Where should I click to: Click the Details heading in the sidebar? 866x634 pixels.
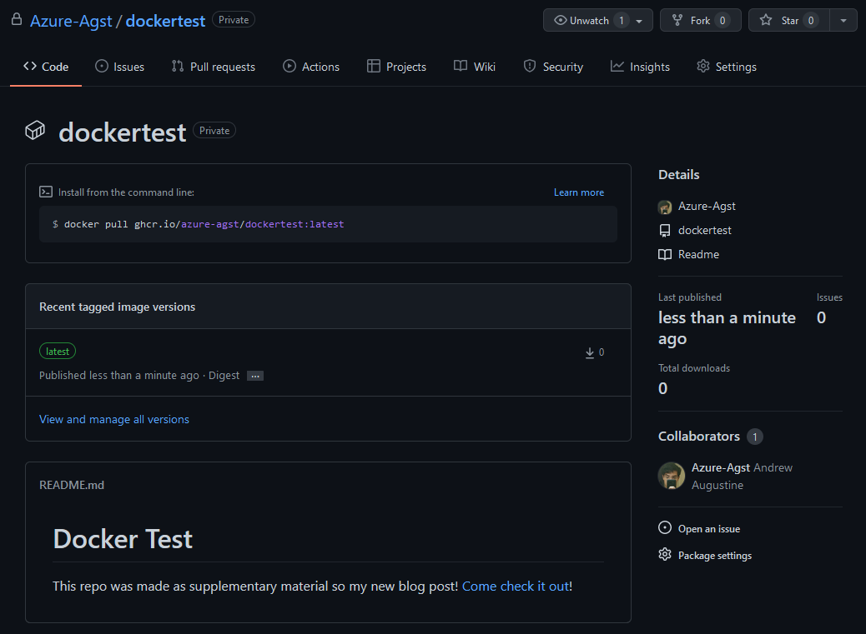tap(679, 175)
